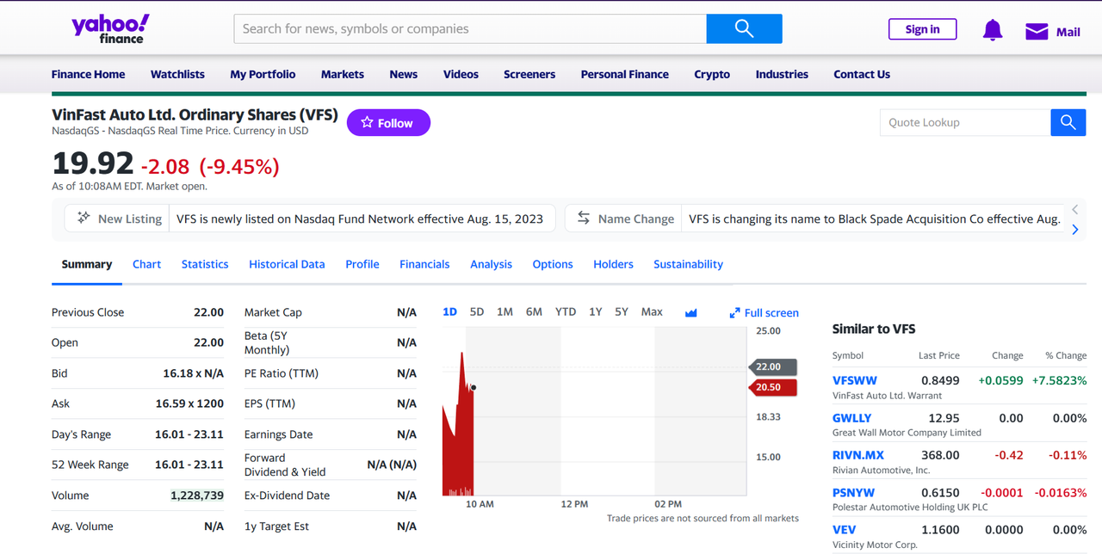Switch to the Chart tab

146,264
